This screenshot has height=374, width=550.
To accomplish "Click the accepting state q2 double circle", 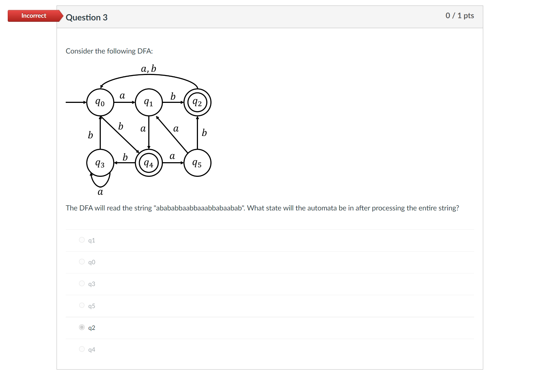I will tap(197, 102).
